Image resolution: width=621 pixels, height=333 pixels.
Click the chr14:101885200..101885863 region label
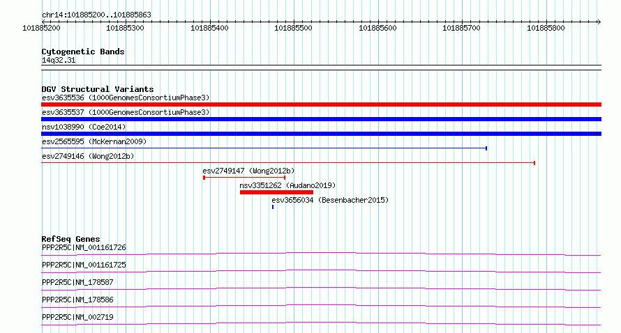click(x=96, y=15)
